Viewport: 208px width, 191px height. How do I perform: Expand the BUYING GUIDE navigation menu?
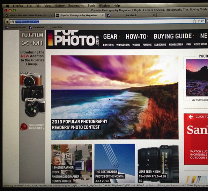point(174,36)
